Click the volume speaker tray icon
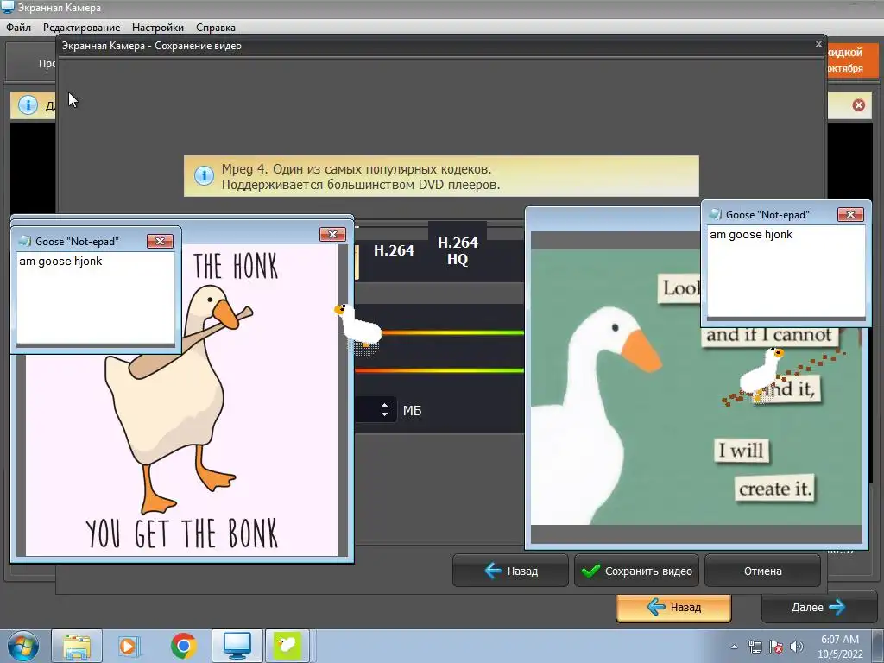The height and width of the screenshot is (663, 884). tap(797, 647)
